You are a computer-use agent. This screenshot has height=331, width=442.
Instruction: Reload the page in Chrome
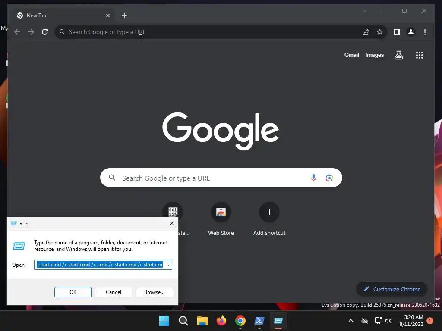[x=45, y=32]
